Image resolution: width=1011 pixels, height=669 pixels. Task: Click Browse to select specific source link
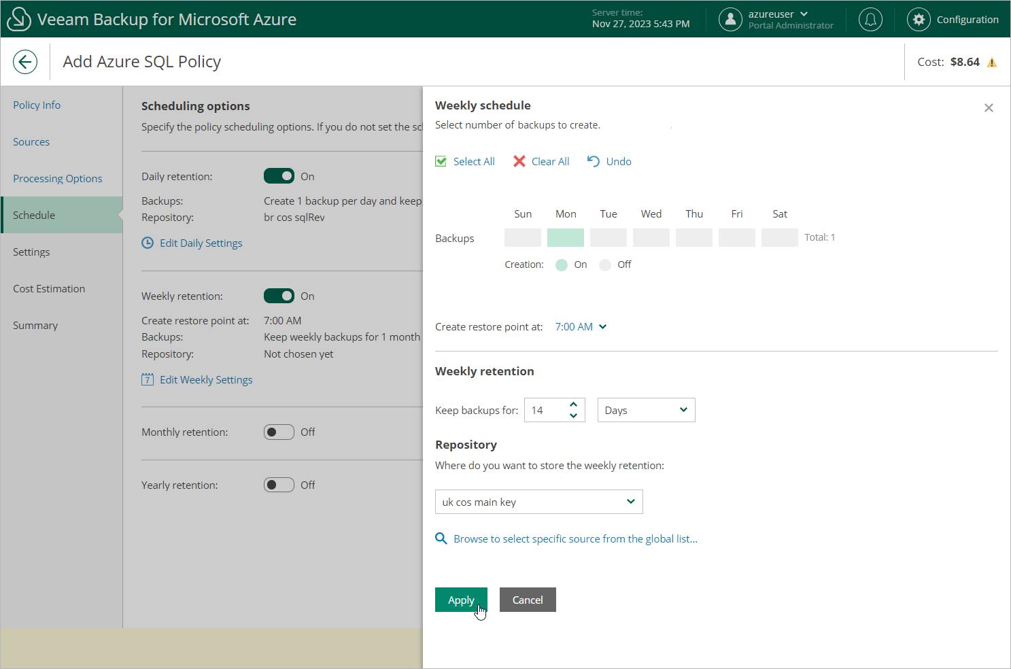point(575,538)
